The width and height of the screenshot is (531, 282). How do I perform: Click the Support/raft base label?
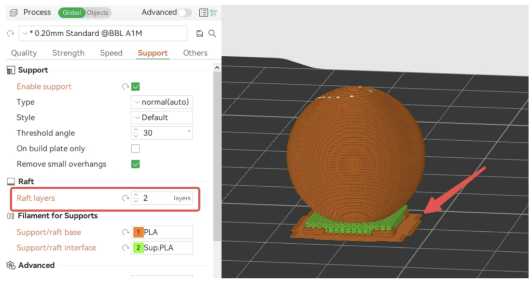click(x=49, y=232)
